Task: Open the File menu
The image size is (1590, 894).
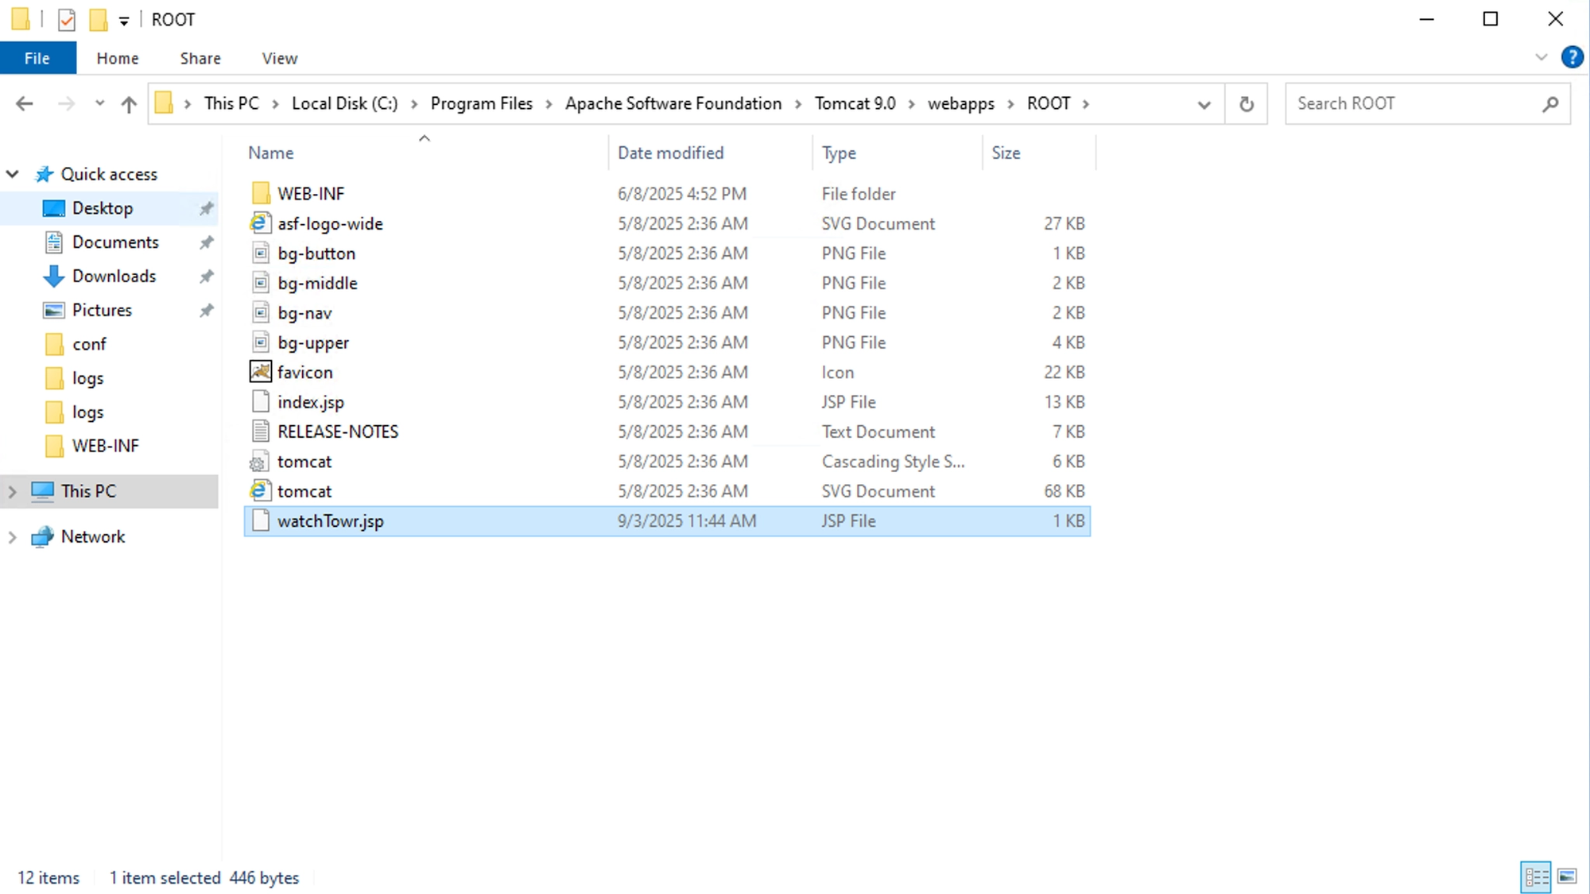Action: (x=37, y=58)
